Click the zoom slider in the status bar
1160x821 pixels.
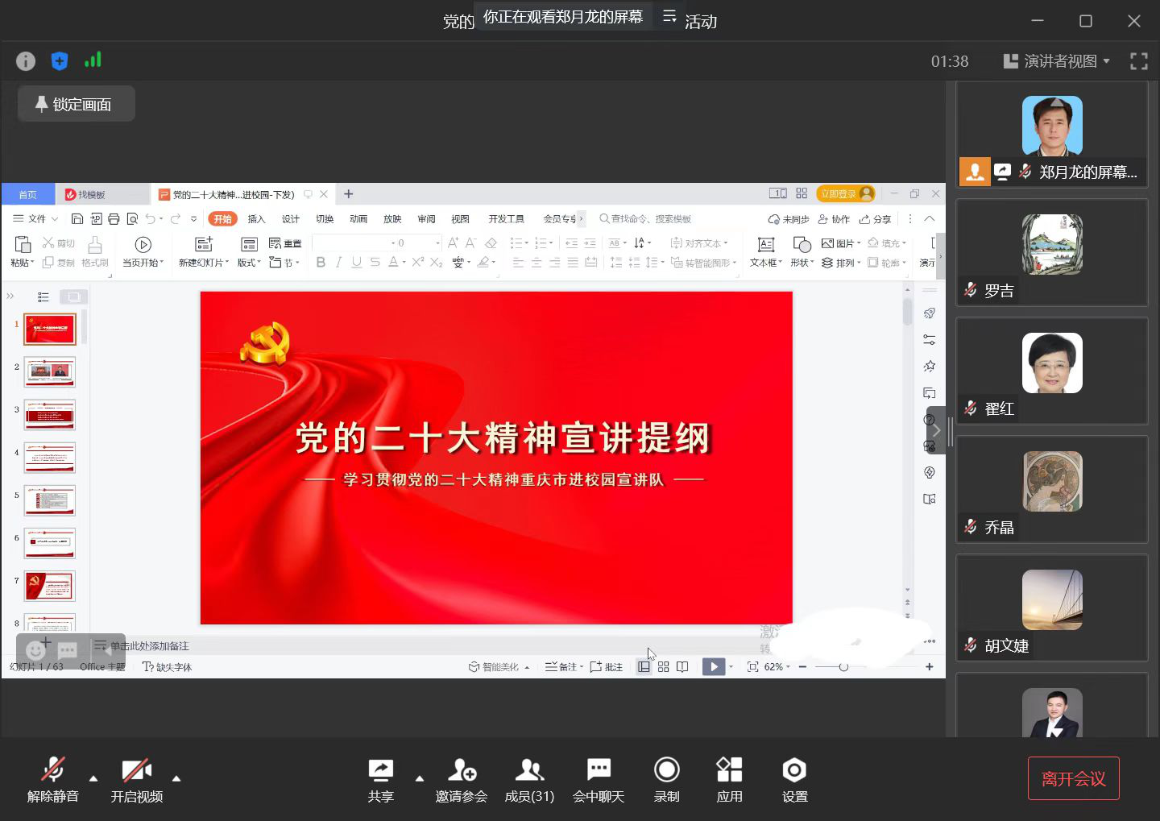pyautogui.click(x=843, y=667)
